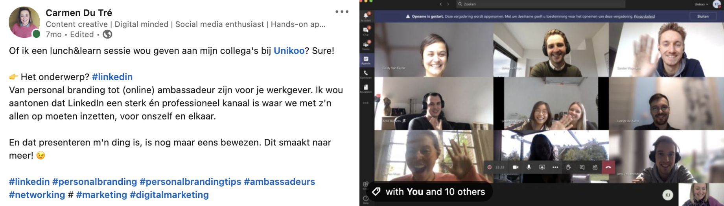The height and width of the screenshot is (206, 724).
Task: Open Chat in the Teams sidebar
Action: tap(366, 31)
